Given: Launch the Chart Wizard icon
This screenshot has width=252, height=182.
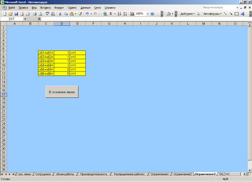Looking at the screenshot, I should (132, 13).
